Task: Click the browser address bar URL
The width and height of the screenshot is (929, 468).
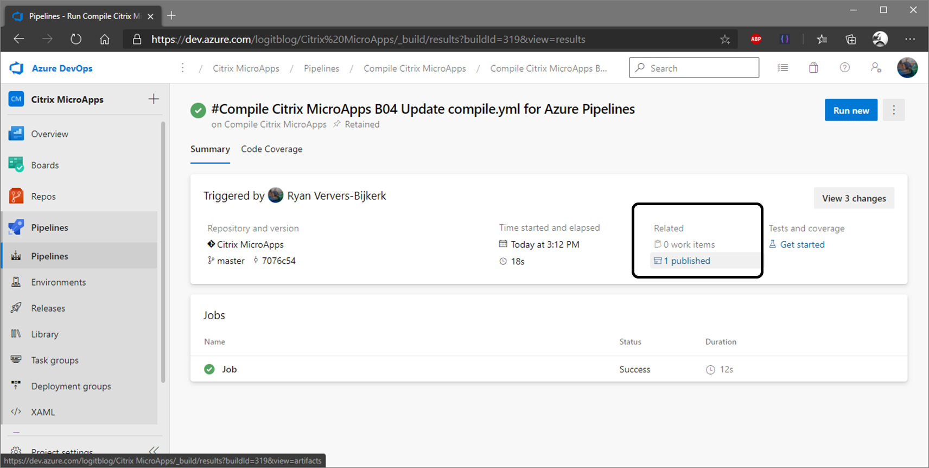Action: click(368, 39)
